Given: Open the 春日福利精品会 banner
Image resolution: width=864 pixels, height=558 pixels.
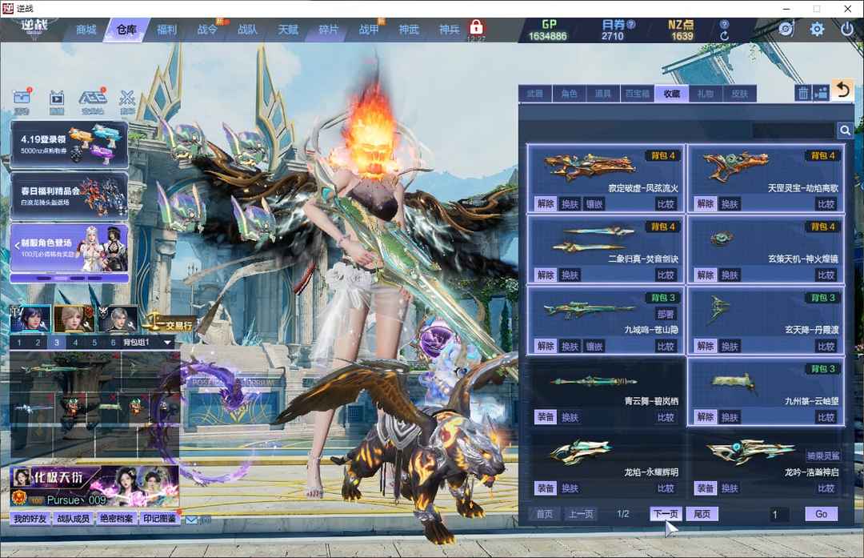Looking at the screenshot, I should coord(70,196).
